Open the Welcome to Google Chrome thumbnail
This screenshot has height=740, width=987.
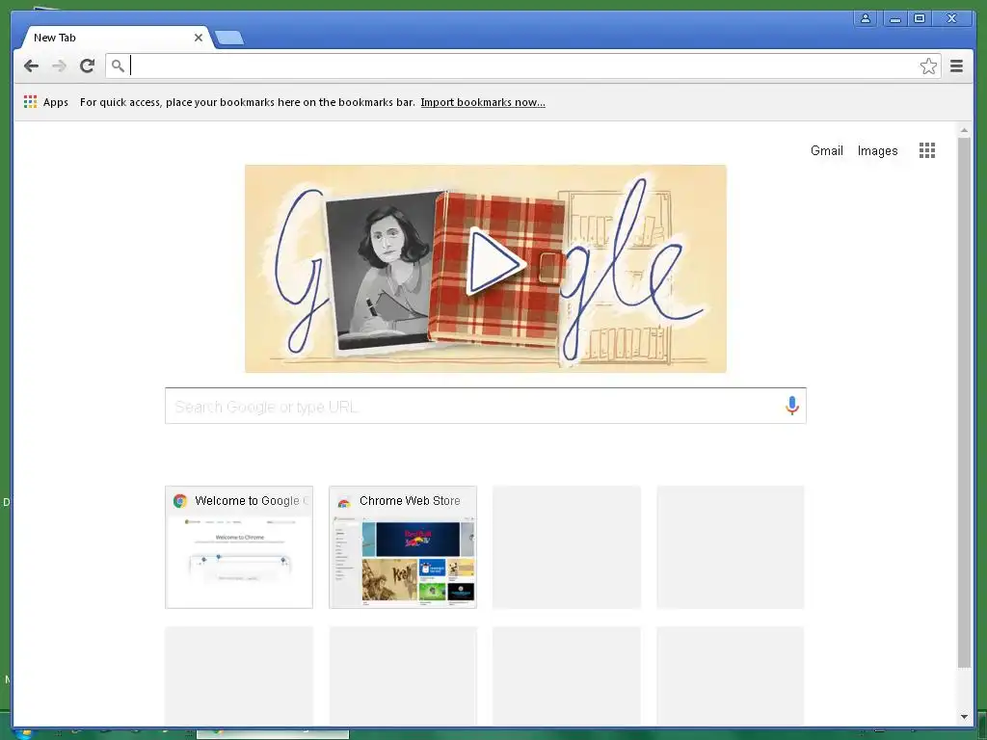239,547
